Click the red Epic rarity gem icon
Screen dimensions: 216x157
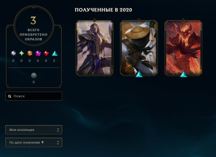(46, 53)
